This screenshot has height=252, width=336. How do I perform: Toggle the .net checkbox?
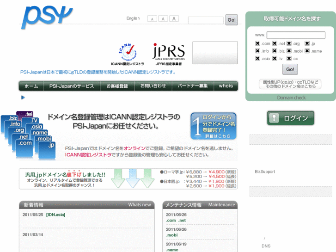(x=275, y=43)
